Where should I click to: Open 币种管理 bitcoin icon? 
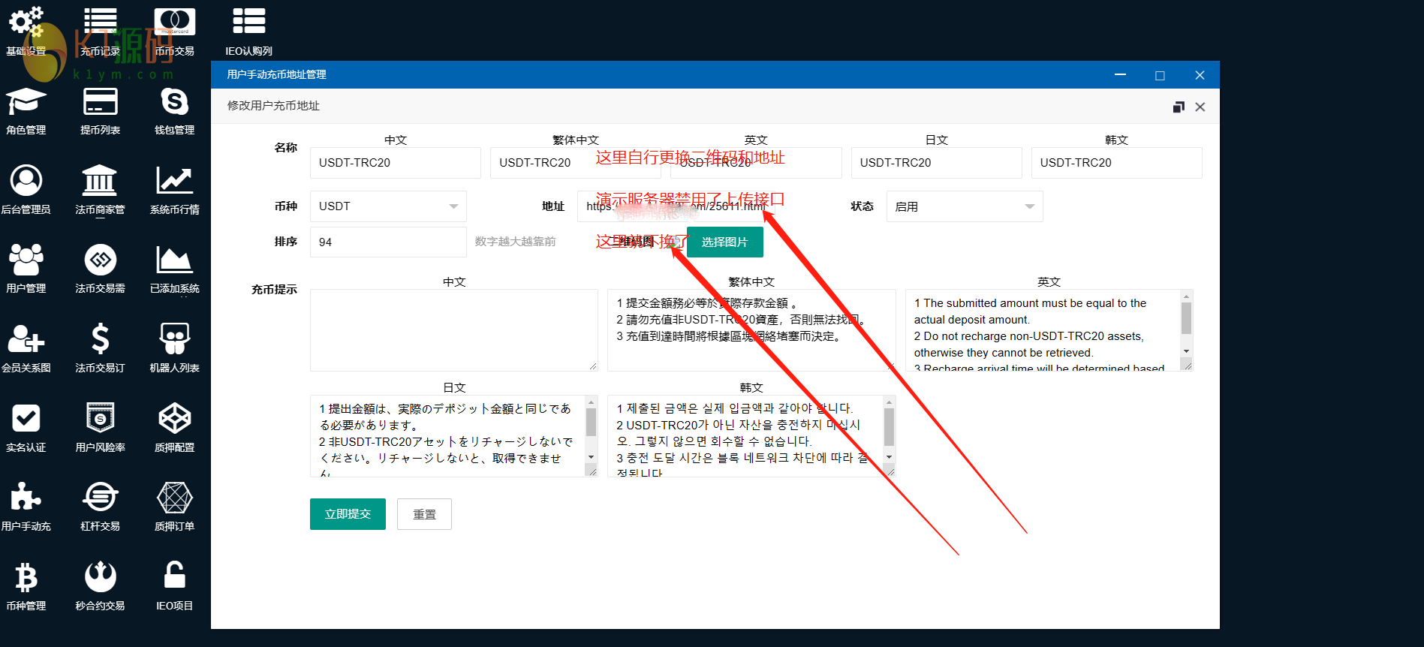[26, 577]
